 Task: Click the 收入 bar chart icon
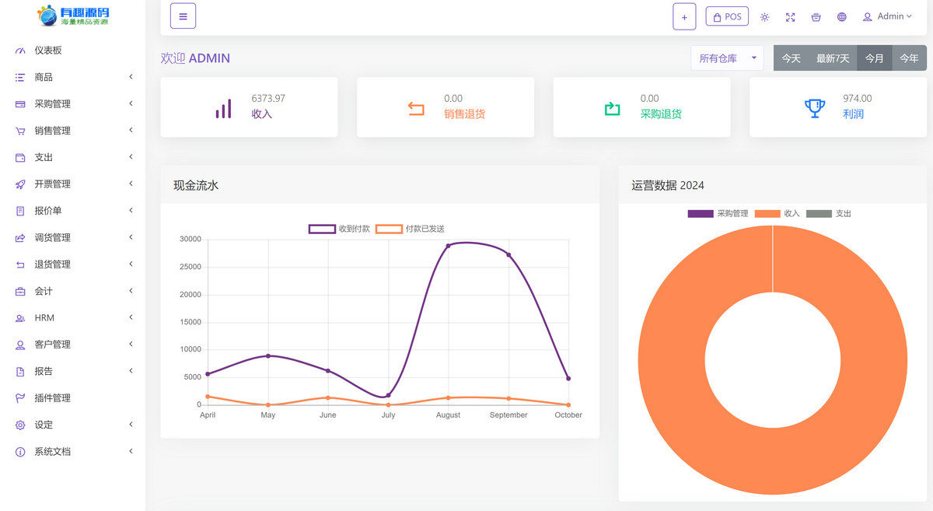click(x=223, y=108)
